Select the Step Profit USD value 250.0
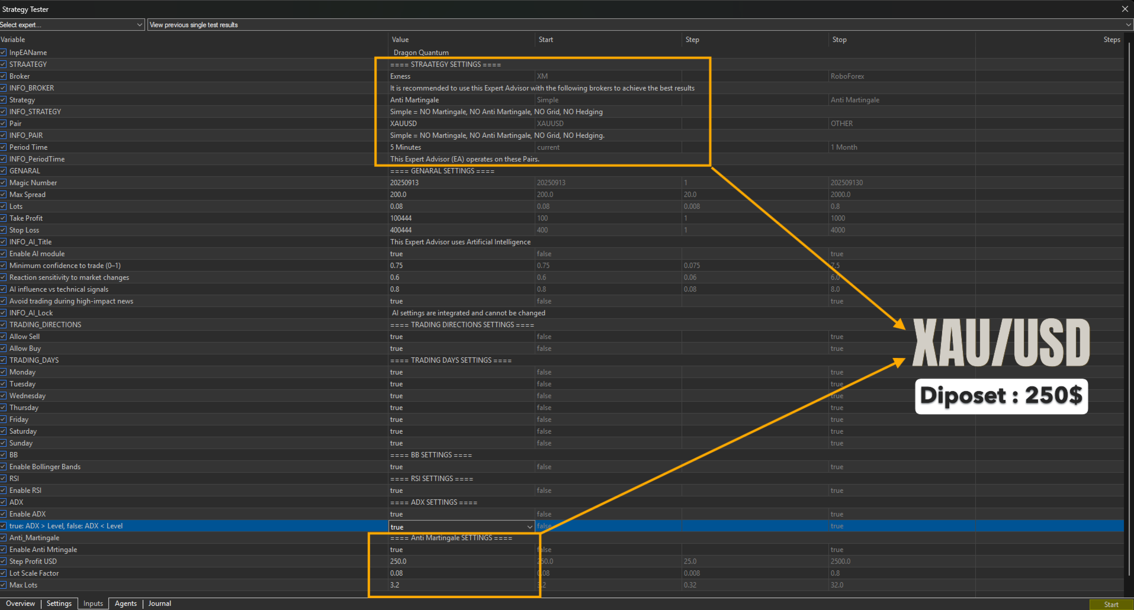This screenshot has width=1134, height=610. [399, 561]
